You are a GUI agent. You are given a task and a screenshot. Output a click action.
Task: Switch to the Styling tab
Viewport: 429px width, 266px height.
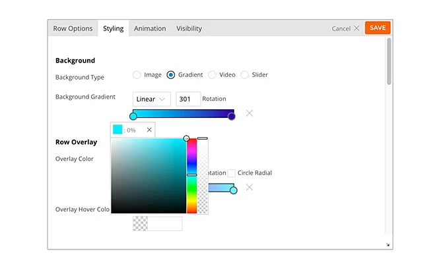113,28
